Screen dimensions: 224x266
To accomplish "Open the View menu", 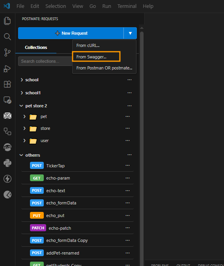I will (78, 6).
